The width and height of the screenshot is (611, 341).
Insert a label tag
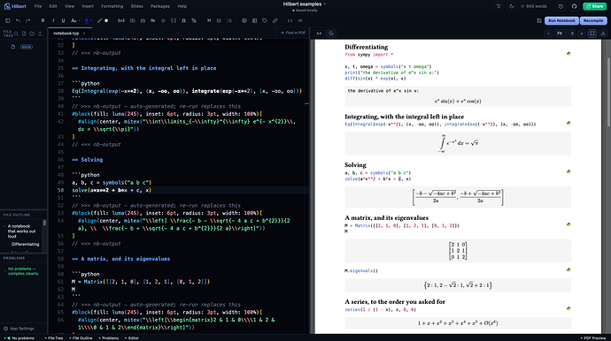(265, 20)
